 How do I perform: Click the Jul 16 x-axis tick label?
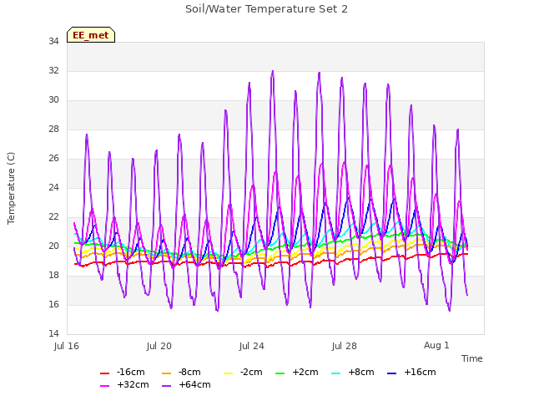click(67, 346)
